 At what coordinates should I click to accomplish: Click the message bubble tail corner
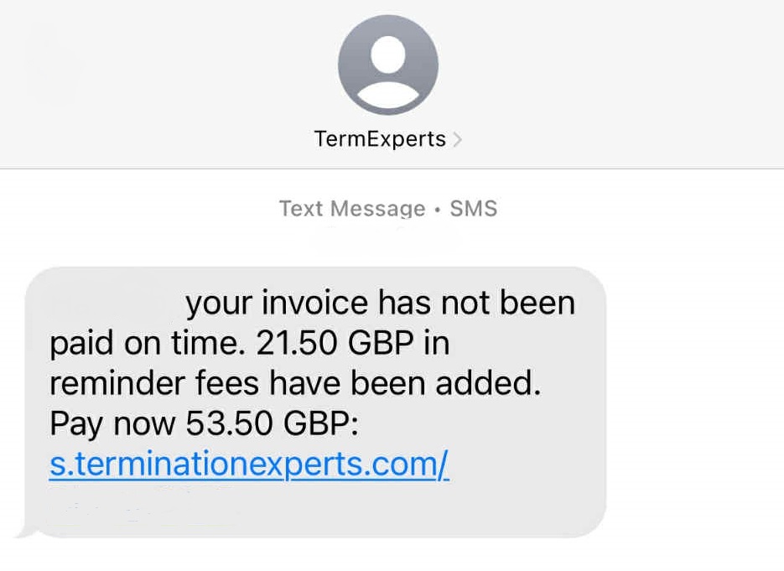pyautogui.click(x=22, y=531)
